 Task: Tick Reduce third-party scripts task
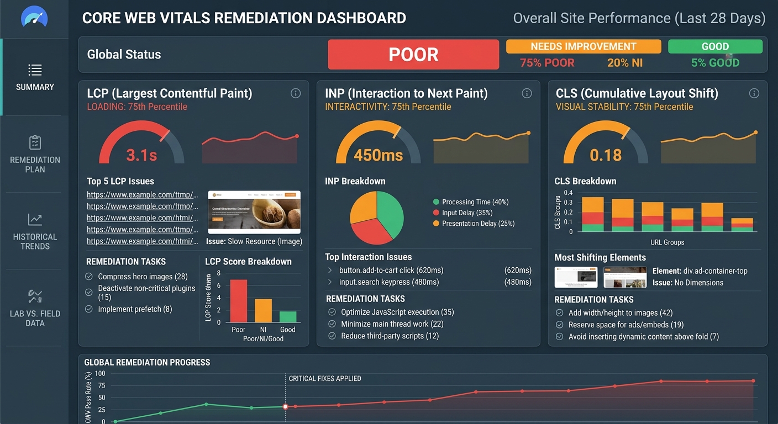pos(332,336)
